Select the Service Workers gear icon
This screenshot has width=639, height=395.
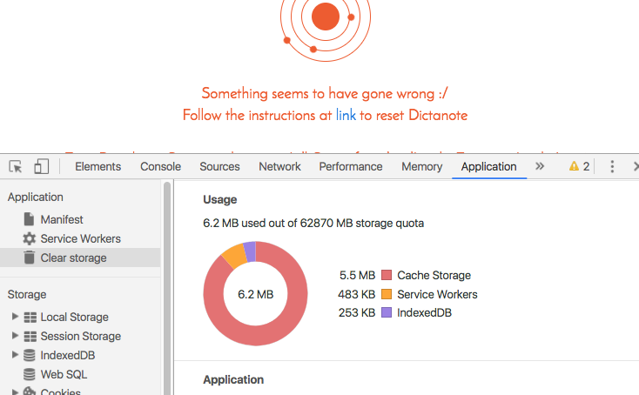pyautogui.click(x=29, y=238)
